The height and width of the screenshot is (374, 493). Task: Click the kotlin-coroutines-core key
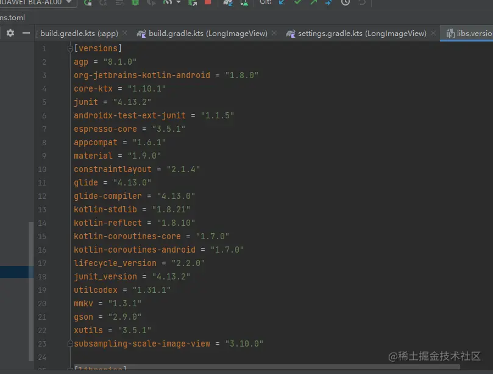pos(127,237)
